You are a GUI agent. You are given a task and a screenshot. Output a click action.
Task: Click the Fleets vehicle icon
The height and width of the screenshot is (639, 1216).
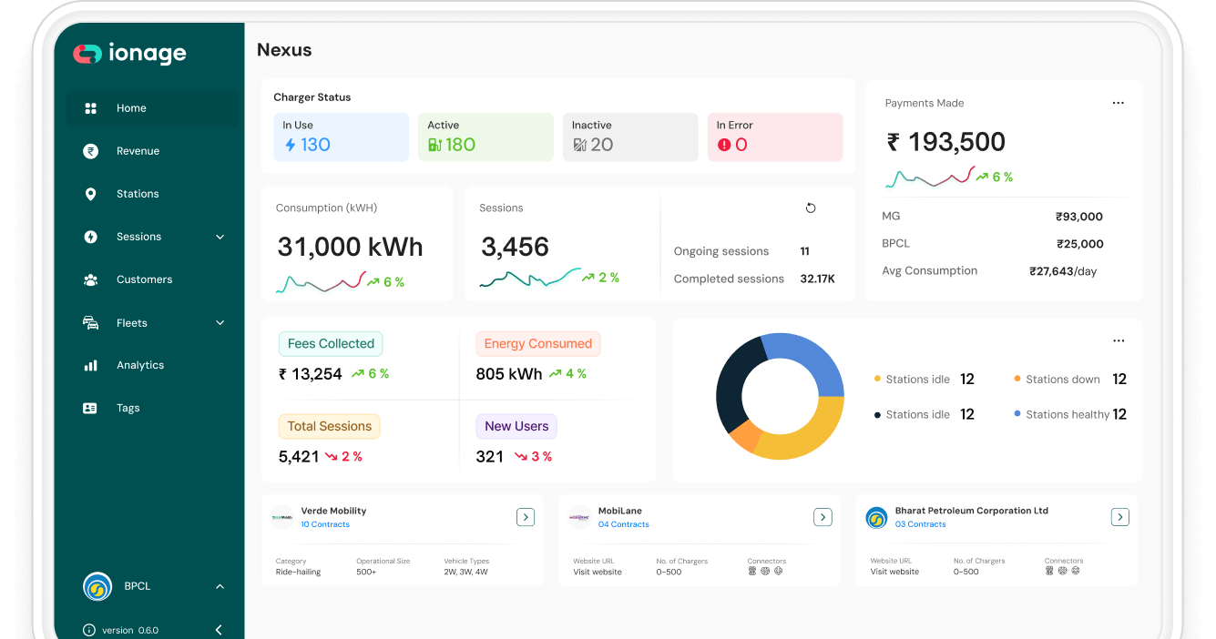(90, 323)
